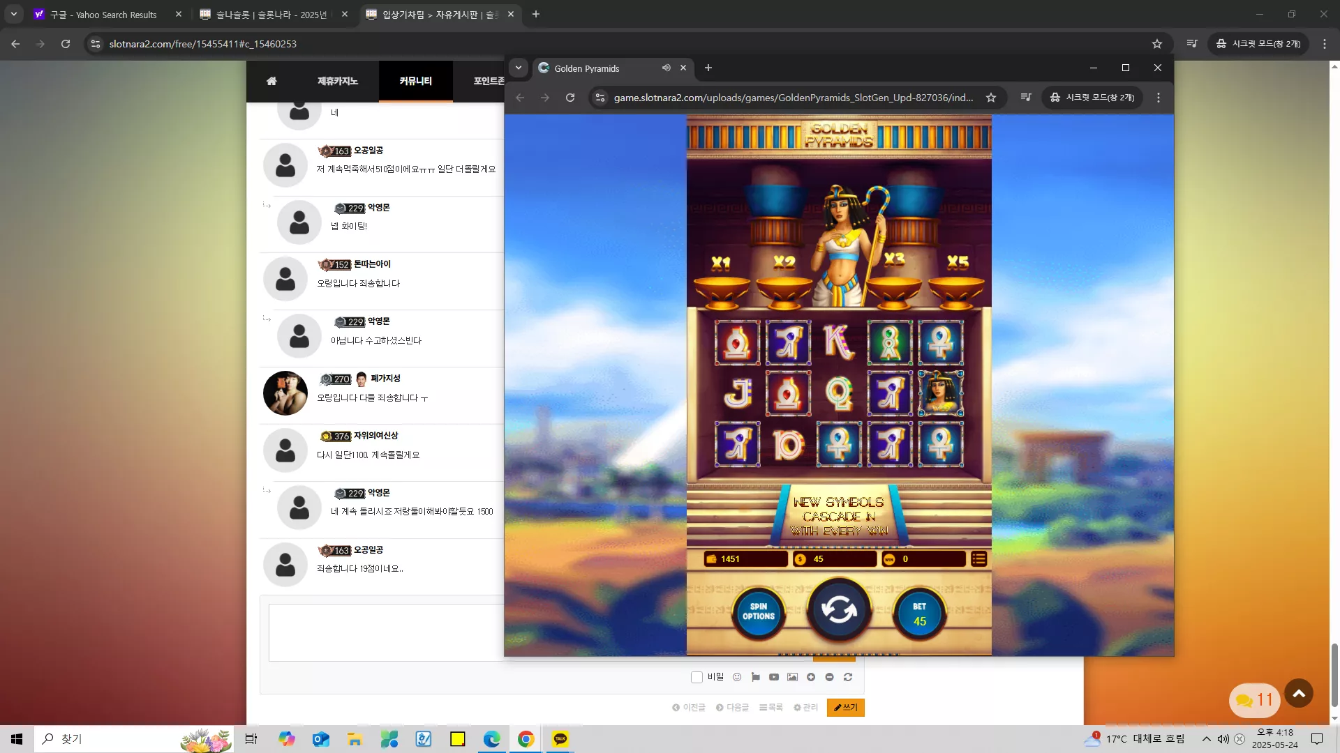Open the 관리 manage link
This screenshot has height=753, width=1340.
(x=805, y=708)
